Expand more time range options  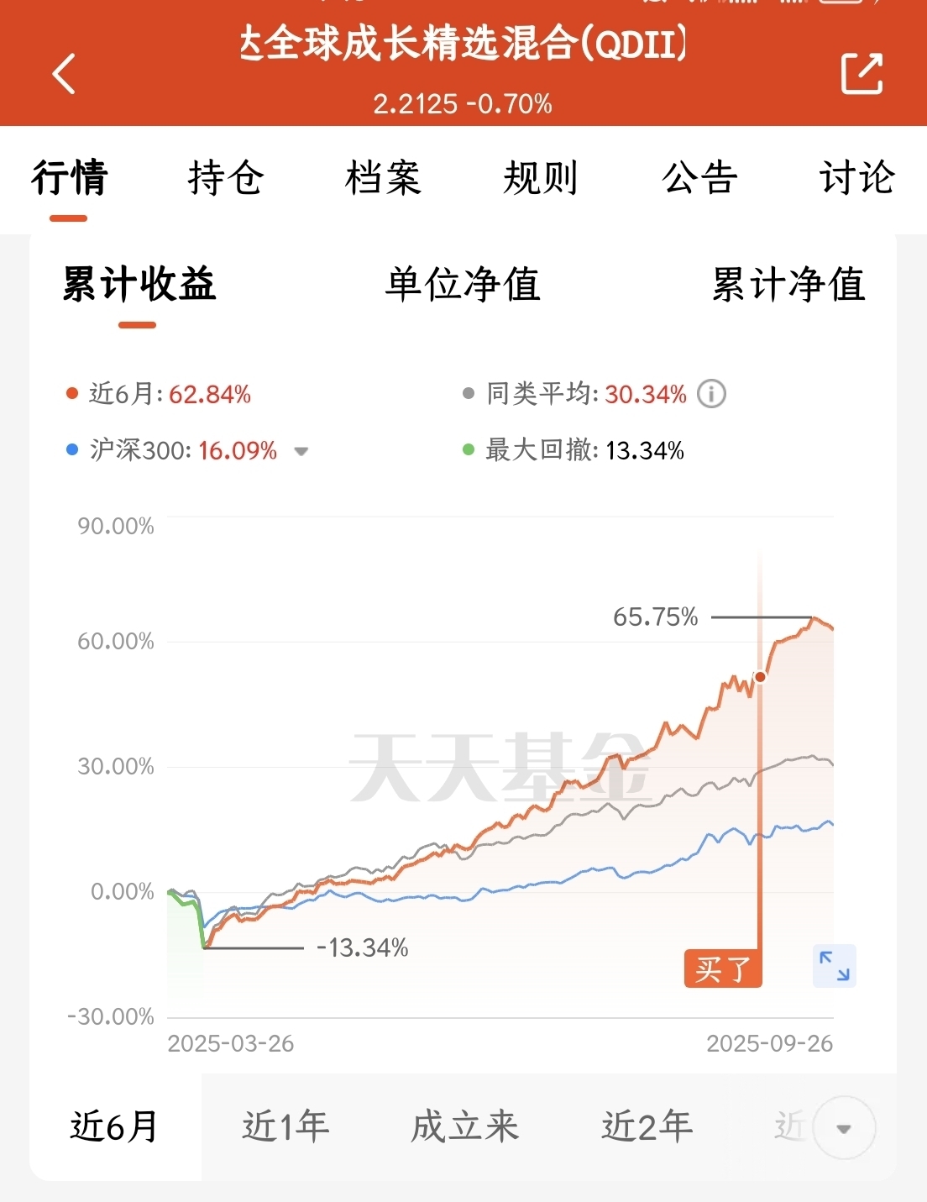click(x=844, y=1128)
